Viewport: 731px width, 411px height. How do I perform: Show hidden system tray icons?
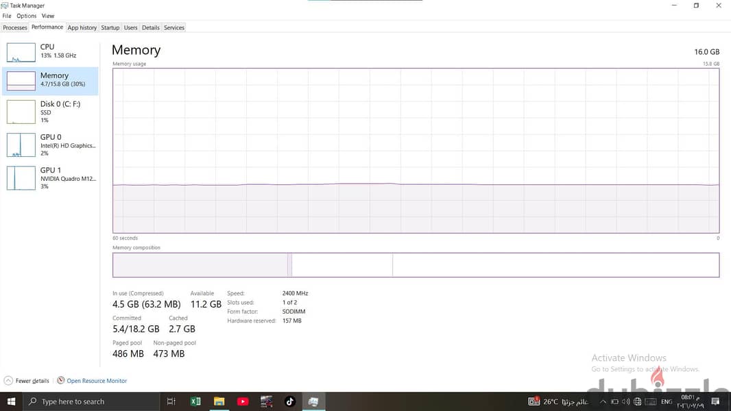[x=603, y=401]
